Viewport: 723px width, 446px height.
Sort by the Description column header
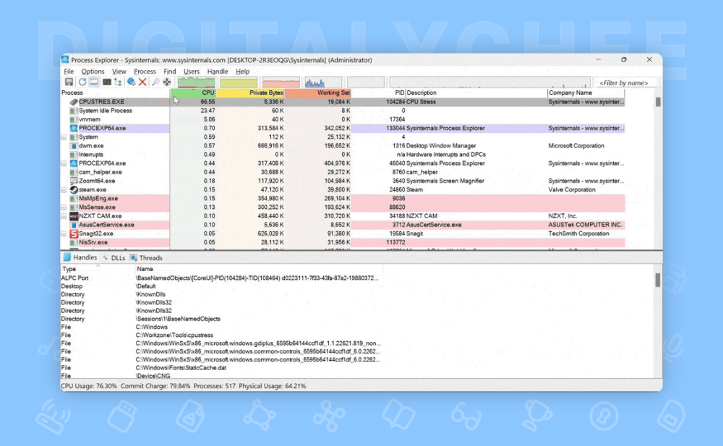tap(476, 93)
